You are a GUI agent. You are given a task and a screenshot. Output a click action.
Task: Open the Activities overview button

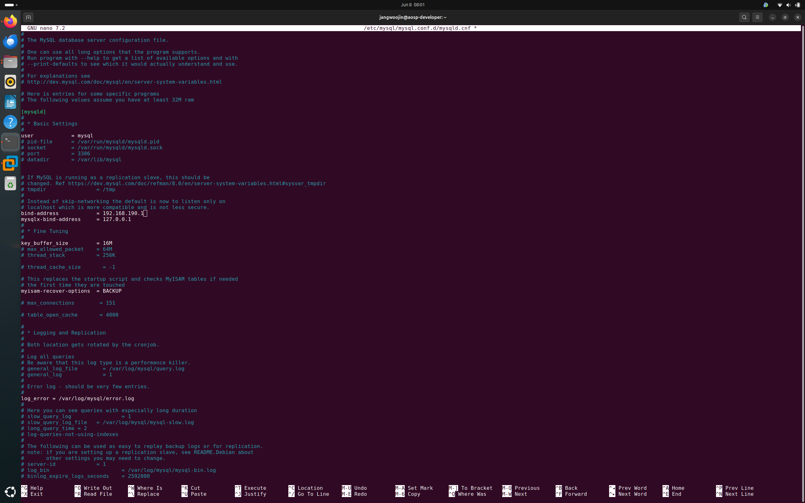tap(11, 5)
